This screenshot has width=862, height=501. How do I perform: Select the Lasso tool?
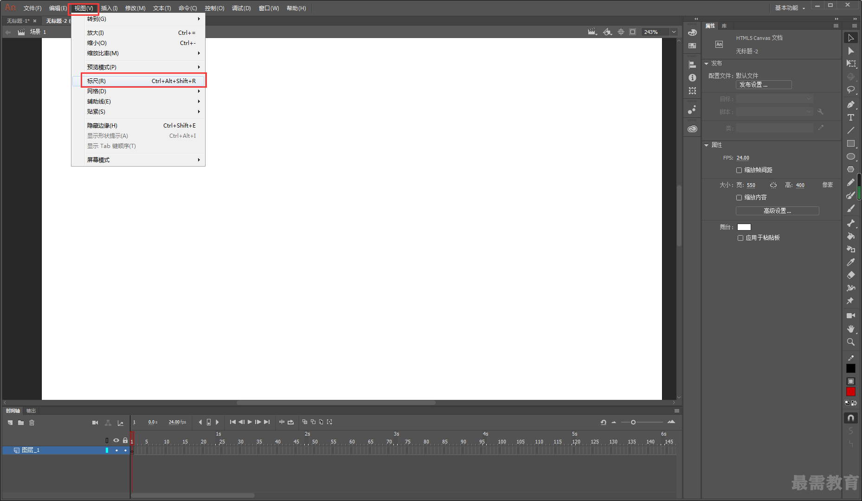pos(851,90)
